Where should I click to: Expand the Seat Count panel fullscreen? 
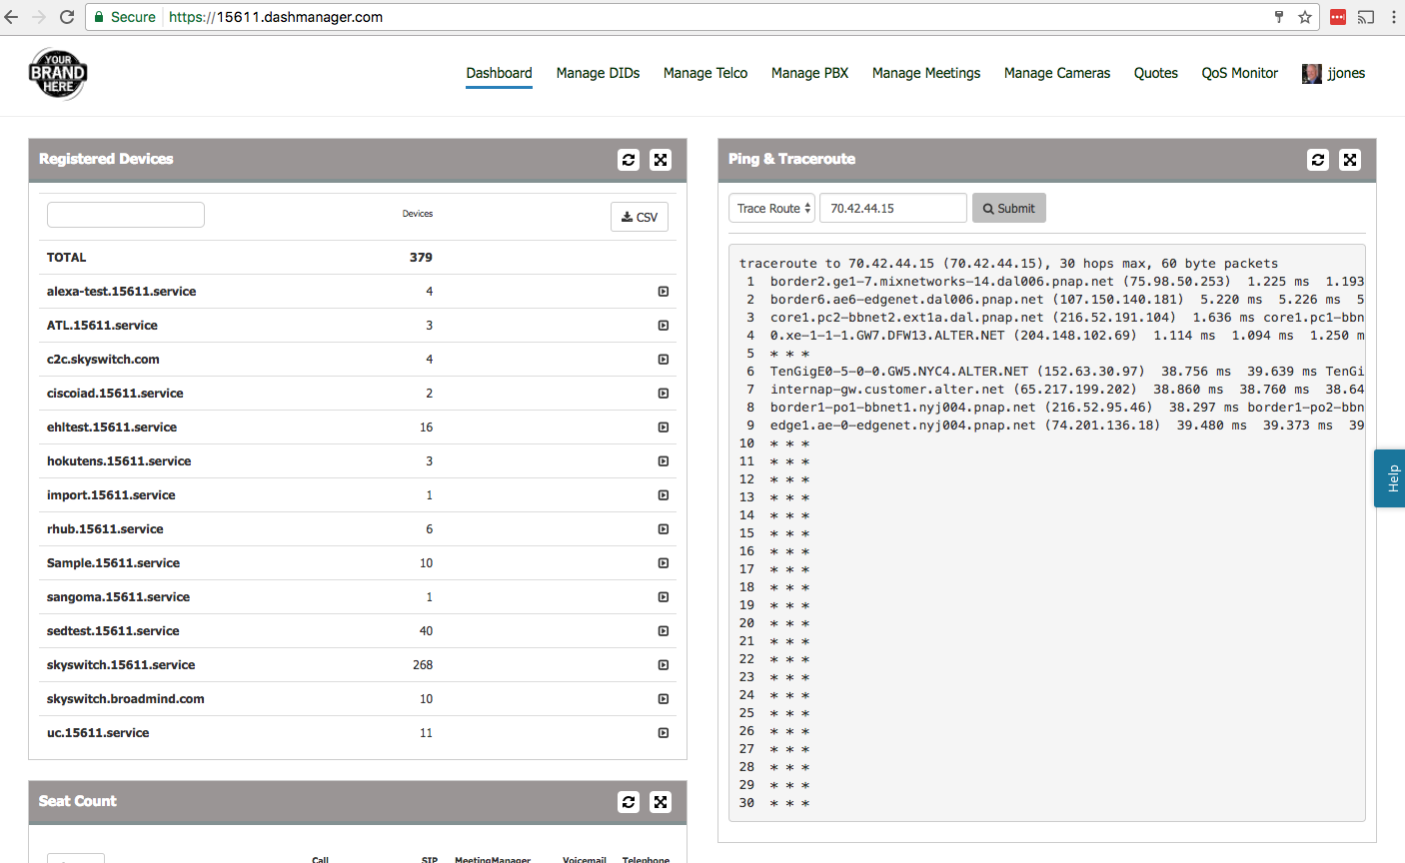(660, 802)
